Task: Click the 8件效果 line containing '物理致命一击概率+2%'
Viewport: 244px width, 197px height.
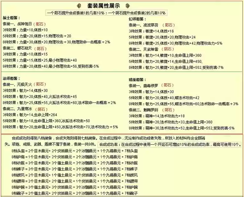Action: click(56, 42)
